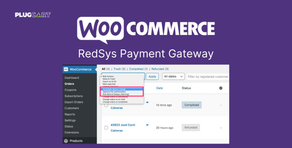
Task: Tick the checkbox for order #2823
Action: [x=106, y=128]
